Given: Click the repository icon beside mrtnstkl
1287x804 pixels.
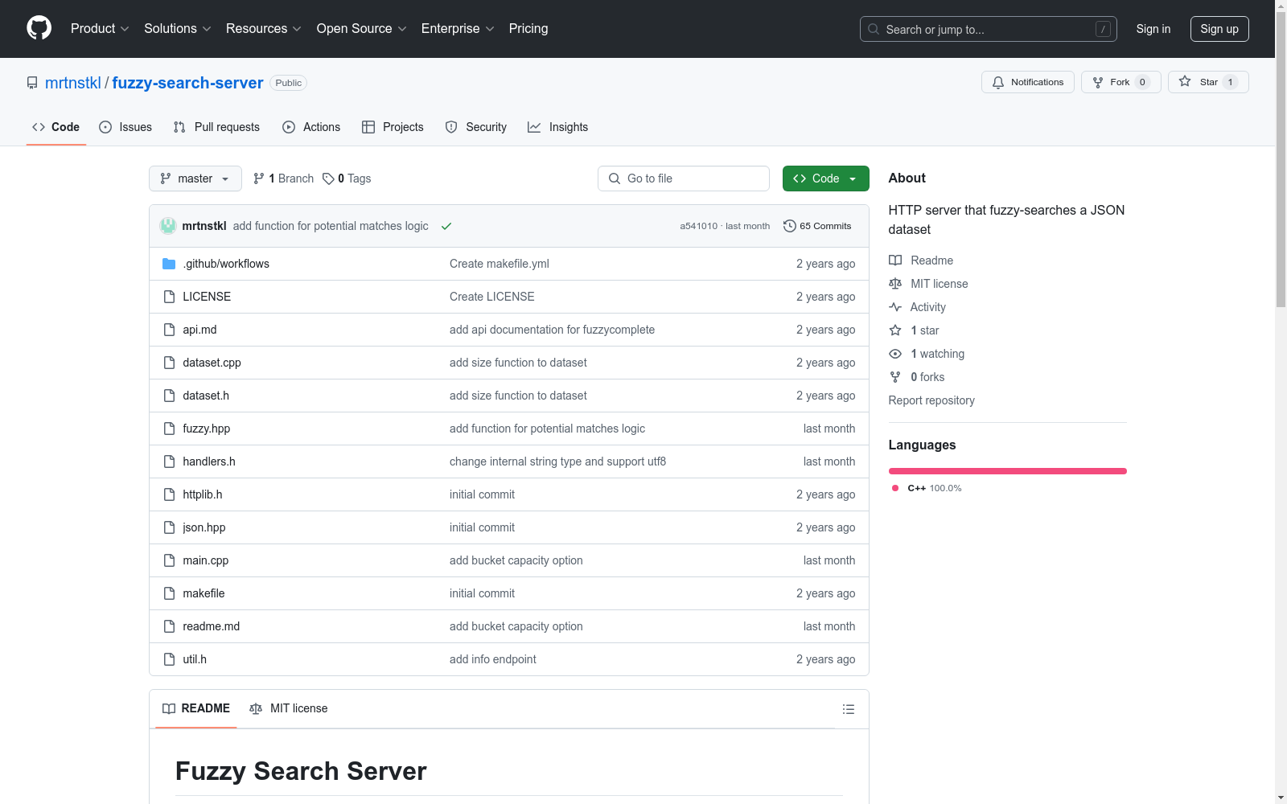Looking at the screenshot, I should pos(32,83).
